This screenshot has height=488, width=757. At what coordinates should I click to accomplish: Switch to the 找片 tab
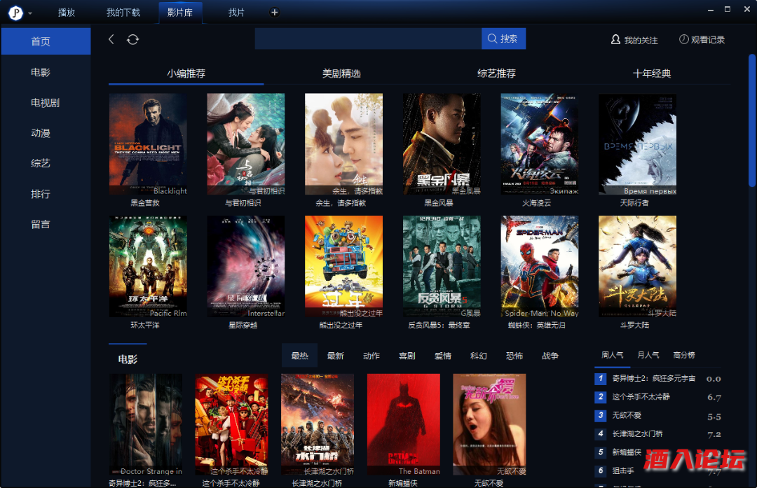click(236, 13)
